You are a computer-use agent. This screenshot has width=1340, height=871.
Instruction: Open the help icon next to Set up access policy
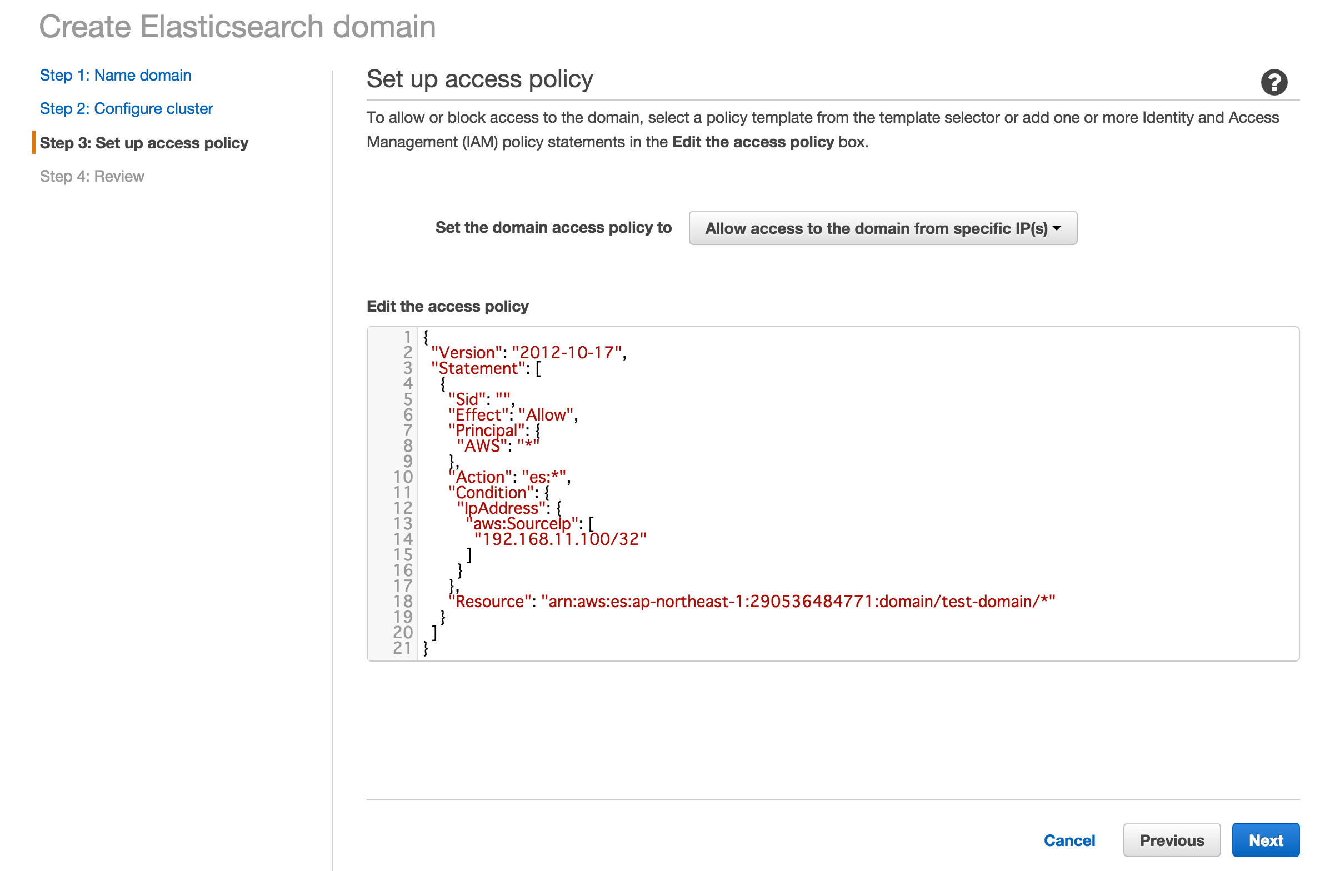coord(1274,82)
